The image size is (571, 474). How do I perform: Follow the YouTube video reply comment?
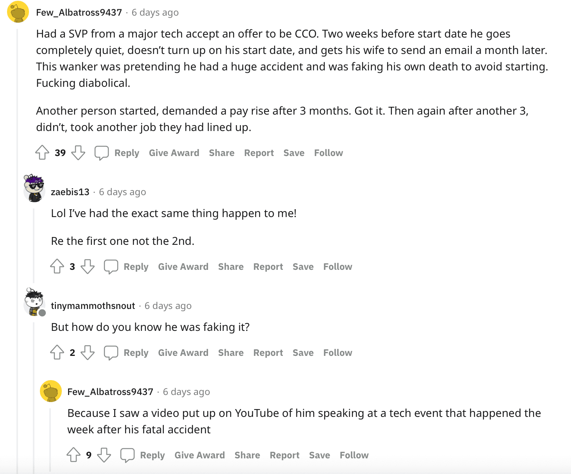[354, 455]
